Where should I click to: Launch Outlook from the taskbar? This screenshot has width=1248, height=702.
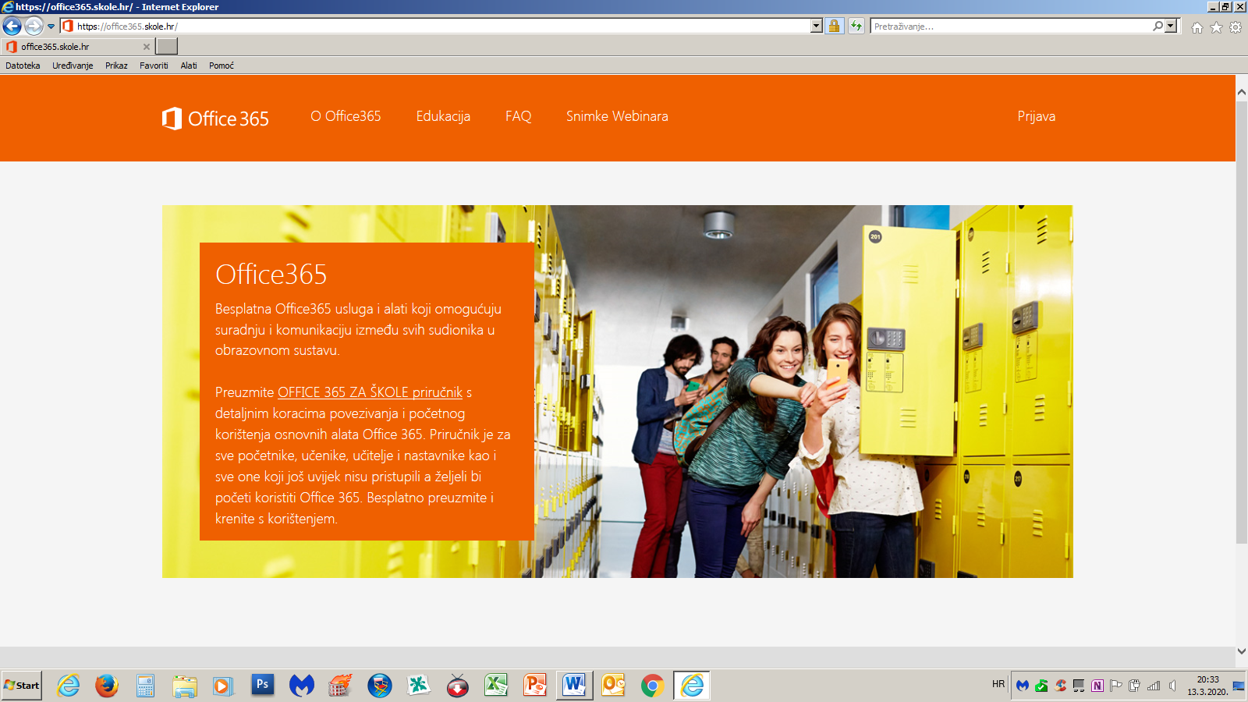613,686
